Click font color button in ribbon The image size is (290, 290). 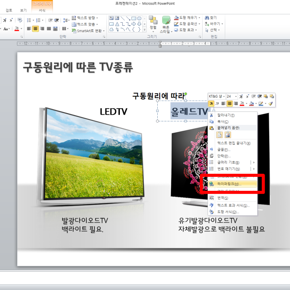pyautogui.click(x=17, y=28)
